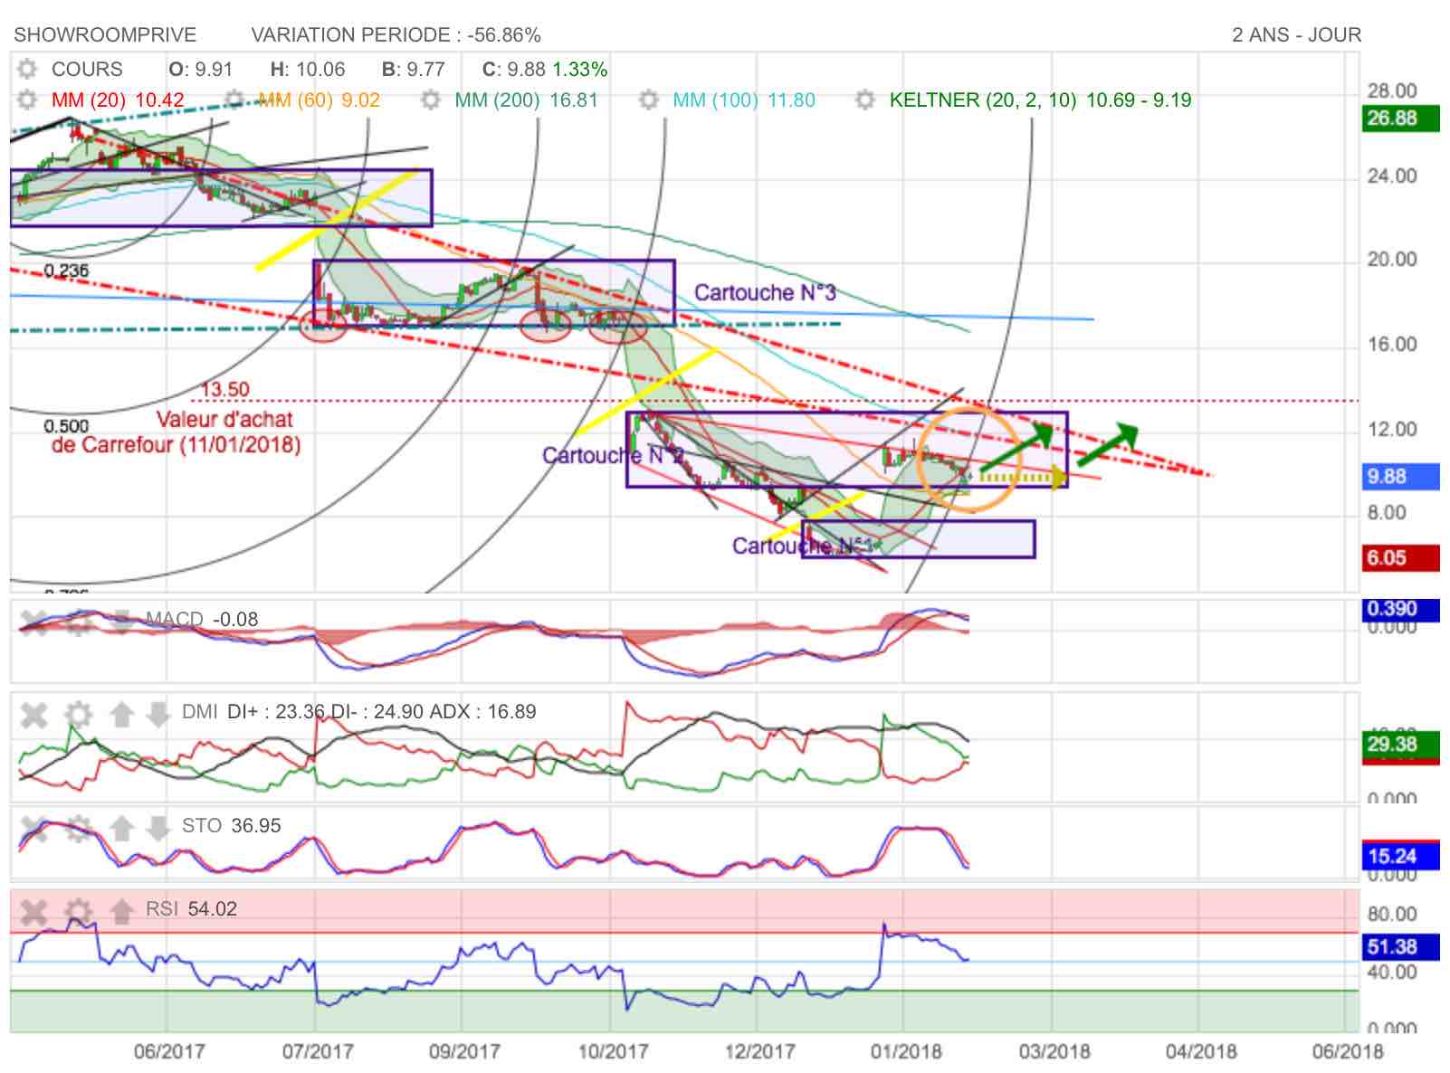Screen dimensions: 1450x1073
Task: Open the KELTNER indicator settings gear
Action: pyautogui.click(x=865, y=100)
